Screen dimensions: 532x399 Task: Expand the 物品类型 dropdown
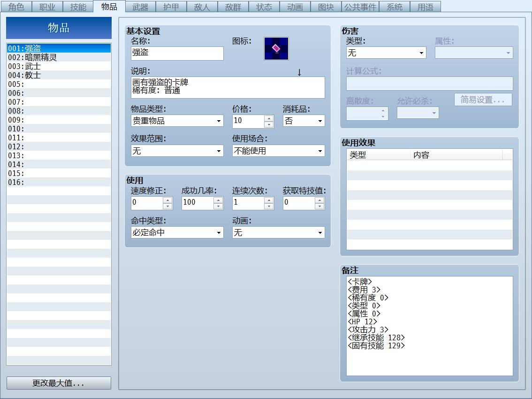[x=177, y=121]
